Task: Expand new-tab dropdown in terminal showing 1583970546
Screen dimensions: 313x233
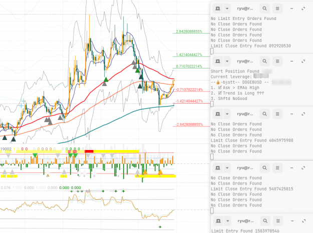Action: coord(227,221)
